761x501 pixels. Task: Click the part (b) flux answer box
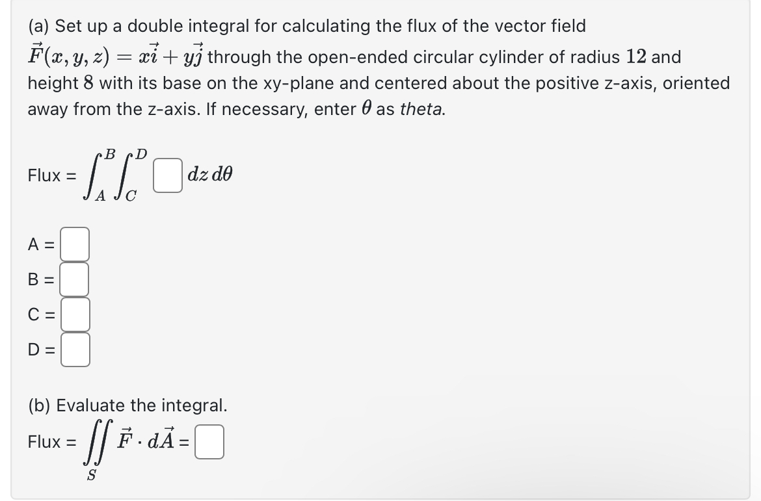209,442
